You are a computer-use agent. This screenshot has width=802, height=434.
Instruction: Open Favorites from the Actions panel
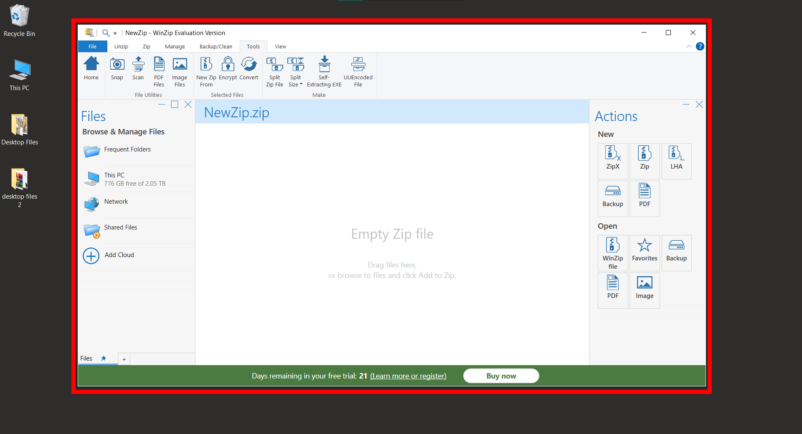(644, 252)
